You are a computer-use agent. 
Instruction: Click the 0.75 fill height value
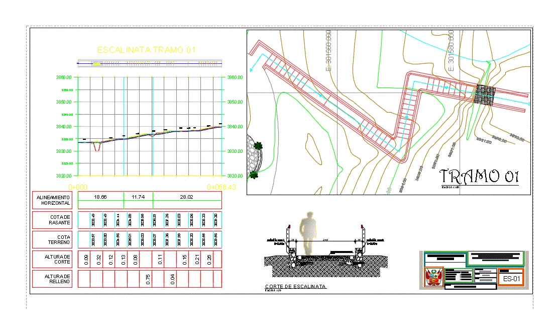[x=148, y=279]
